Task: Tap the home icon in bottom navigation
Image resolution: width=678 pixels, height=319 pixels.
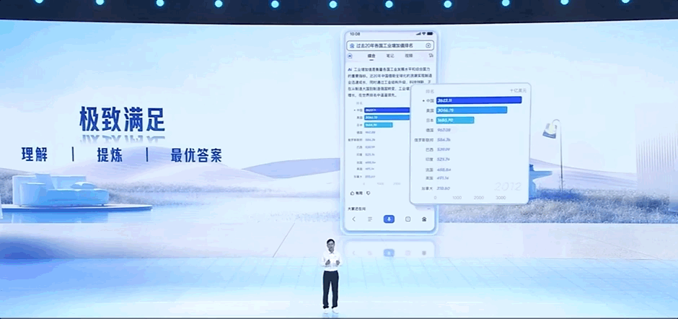Action: (x=425, y=219)
